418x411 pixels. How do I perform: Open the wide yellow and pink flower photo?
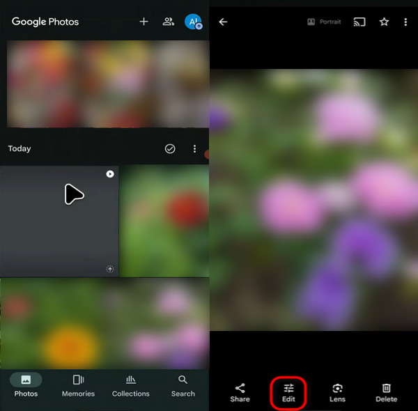pyautogui.click(x=104, y=324)
